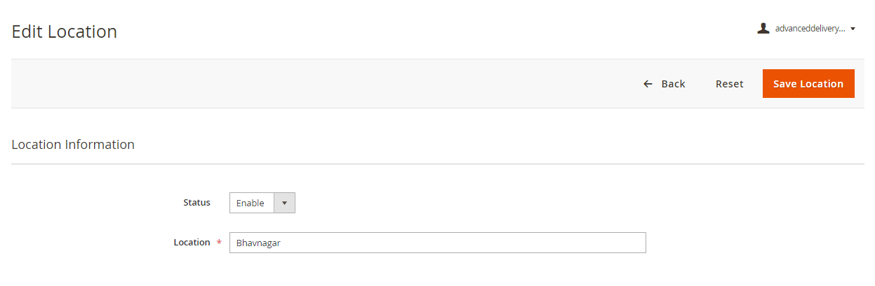Screen dimensions: 875x286
Task: Click the red required asterisk
Action: (219, 243)
